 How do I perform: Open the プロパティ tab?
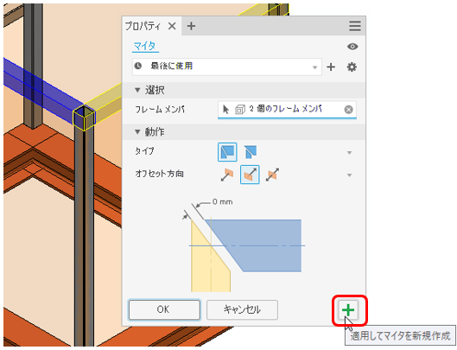click(x=143, y=26)
